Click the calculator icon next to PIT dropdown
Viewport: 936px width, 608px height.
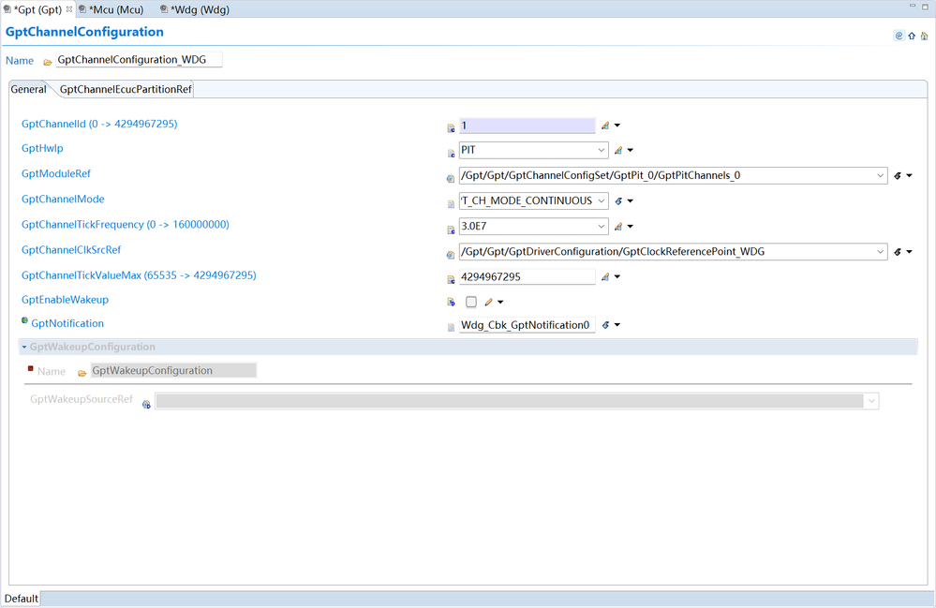coord(618,150)
